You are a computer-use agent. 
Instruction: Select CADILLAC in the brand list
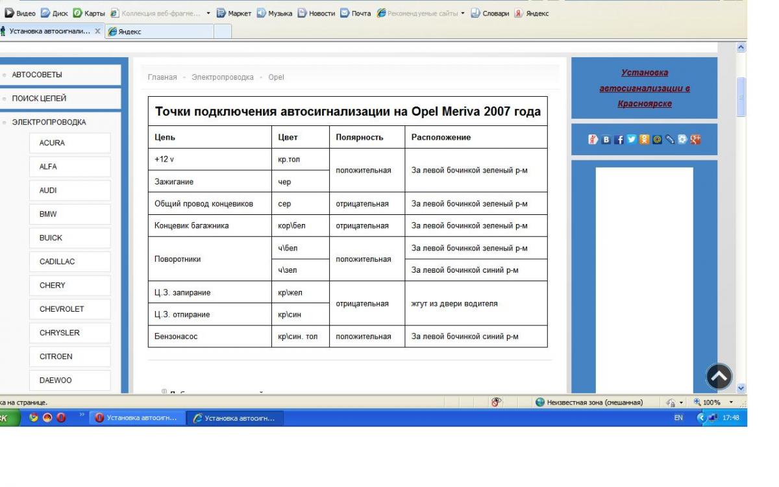click(70, 262)
